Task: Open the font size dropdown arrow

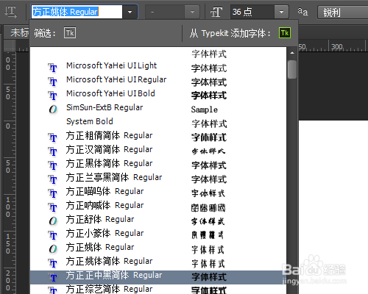Action: (x=281, y=12)
